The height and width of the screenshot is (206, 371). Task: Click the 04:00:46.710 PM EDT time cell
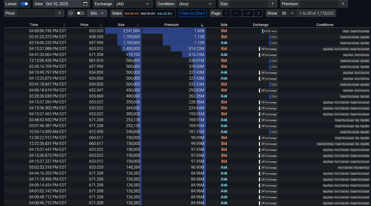48,203
